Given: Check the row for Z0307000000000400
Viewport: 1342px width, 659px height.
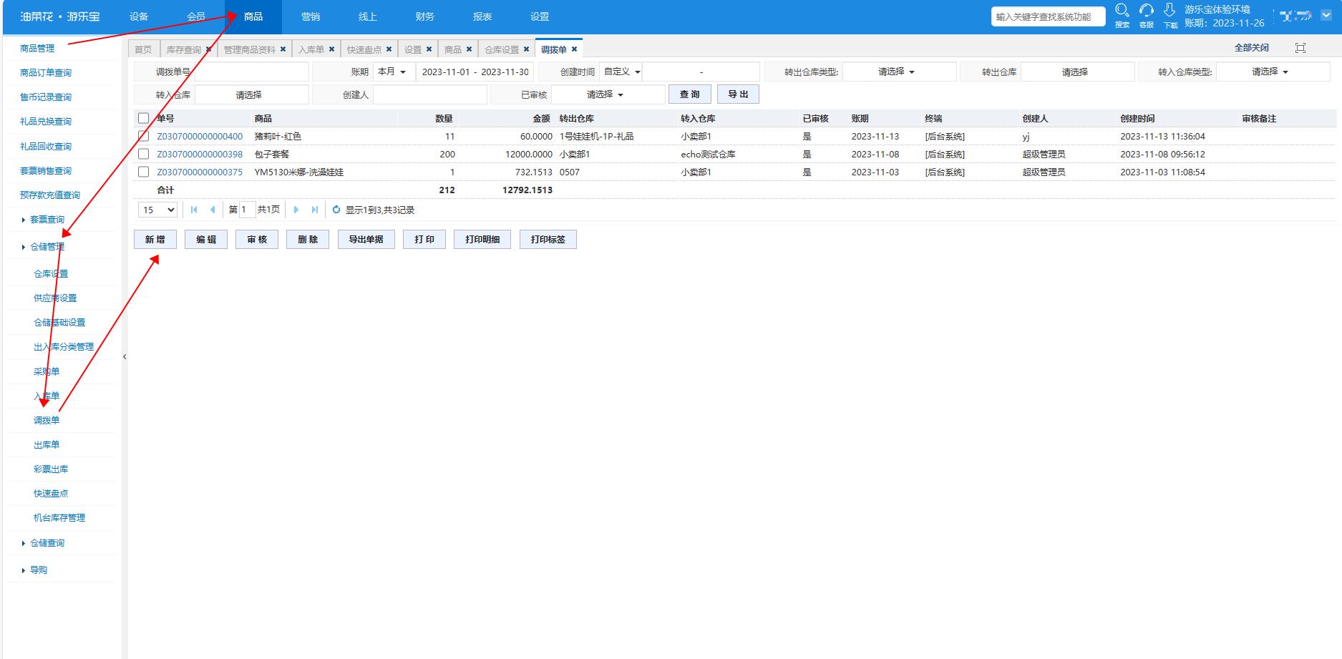Looking at the screenshot, I should coord(143,136).
